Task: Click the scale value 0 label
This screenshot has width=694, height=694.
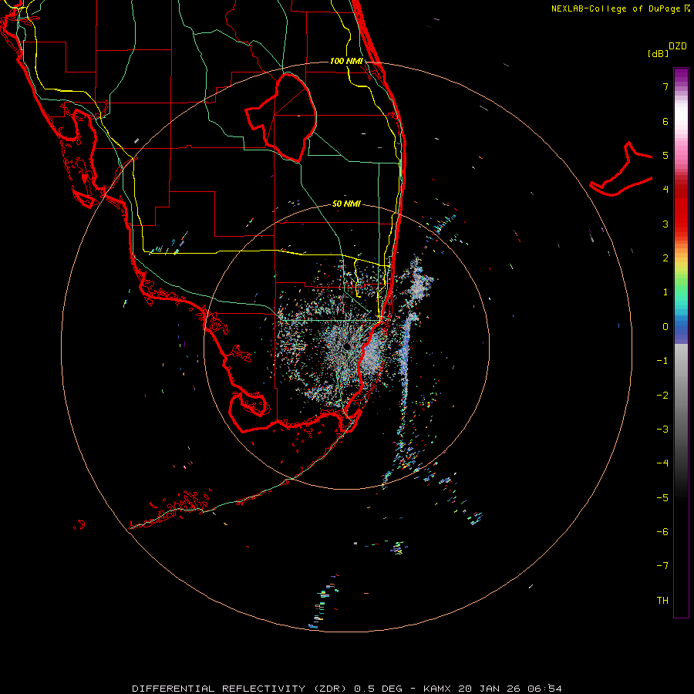Action: 665,327
